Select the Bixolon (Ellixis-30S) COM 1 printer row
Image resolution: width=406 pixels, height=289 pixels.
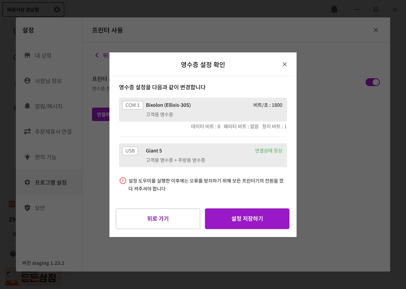(203, 110)
